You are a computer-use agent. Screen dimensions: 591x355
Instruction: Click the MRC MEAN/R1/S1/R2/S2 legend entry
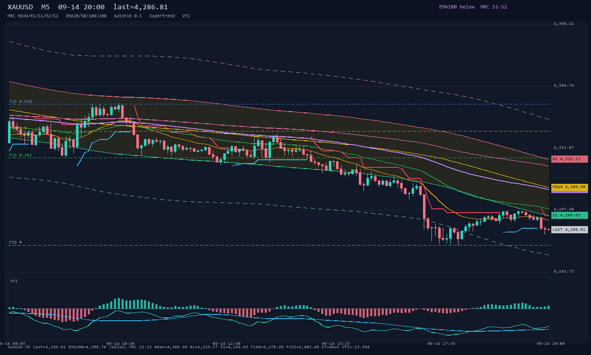(33, 16)
